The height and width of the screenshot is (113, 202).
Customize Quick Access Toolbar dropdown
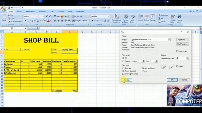click(x=22, y=8)
